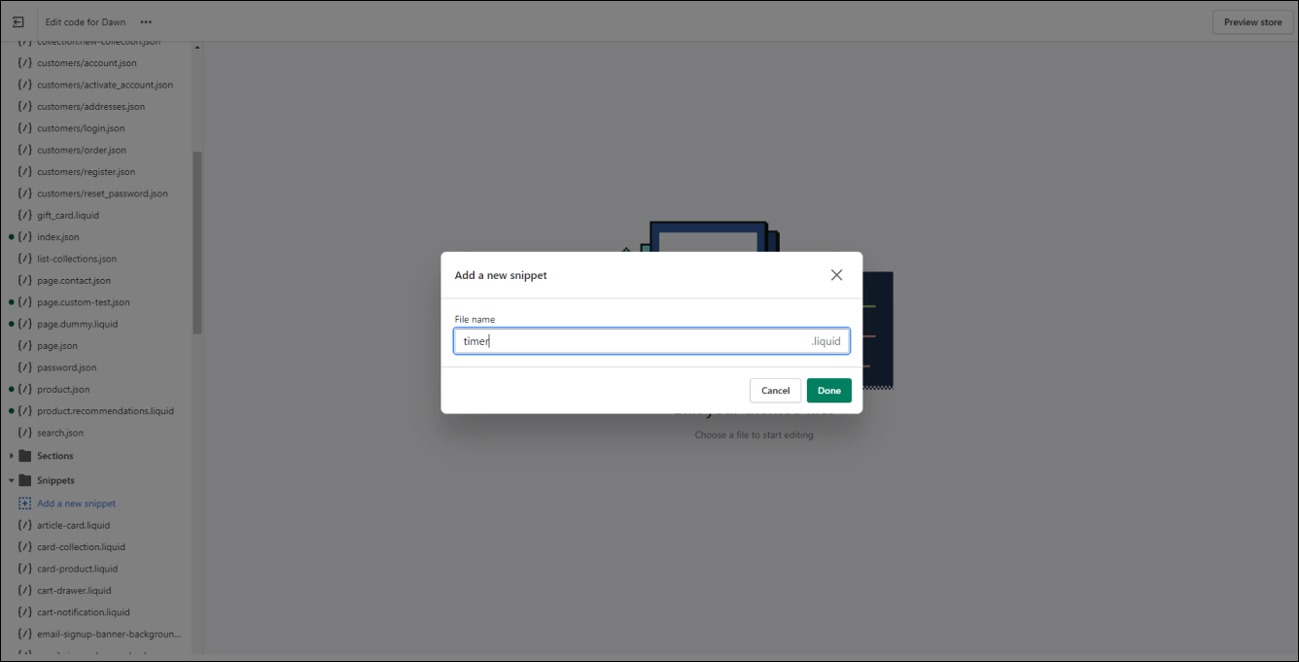Expand the Sections folder arrow
Screen dimensions: 1299x662
12,456
